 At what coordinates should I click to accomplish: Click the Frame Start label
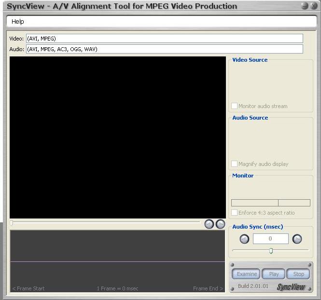pos(28,288)
